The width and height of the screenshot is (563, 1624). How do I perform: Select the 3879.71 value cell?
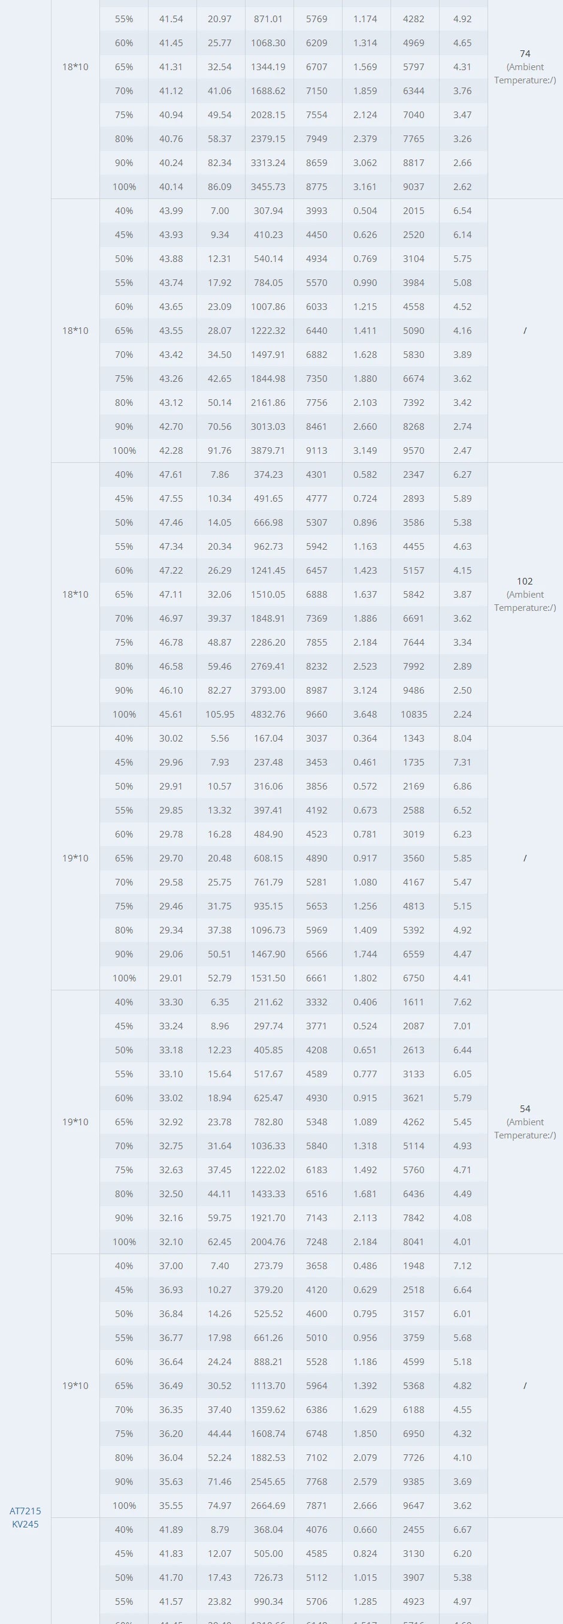click(x=268, y=451)
